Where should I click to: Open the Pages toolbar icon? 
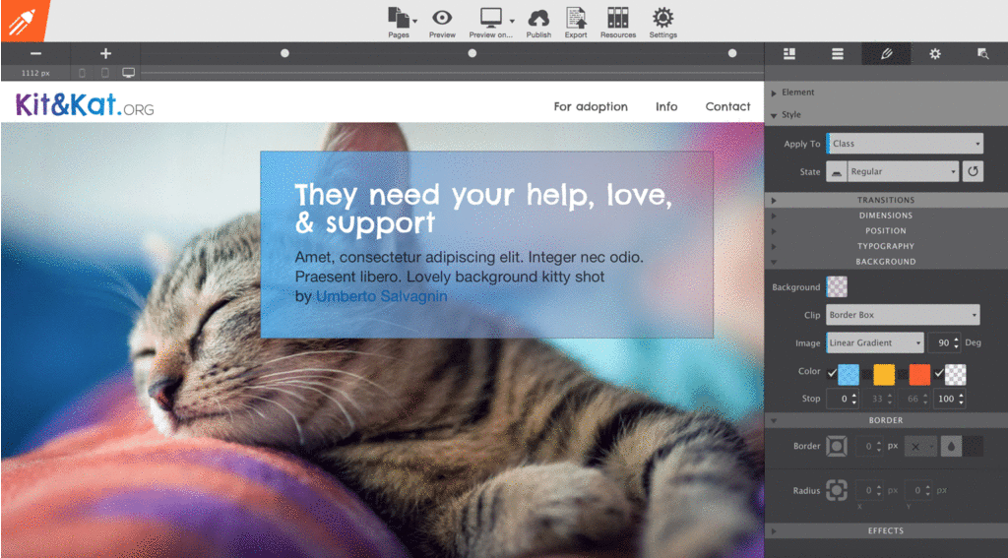[x=399, y=19]
